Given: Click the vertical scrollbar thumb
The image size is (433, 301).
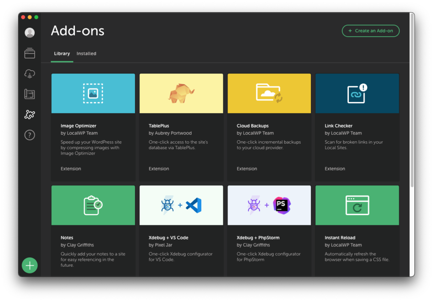Looking at the screenshot, I should pyautogui.click(x=412, y=100).
